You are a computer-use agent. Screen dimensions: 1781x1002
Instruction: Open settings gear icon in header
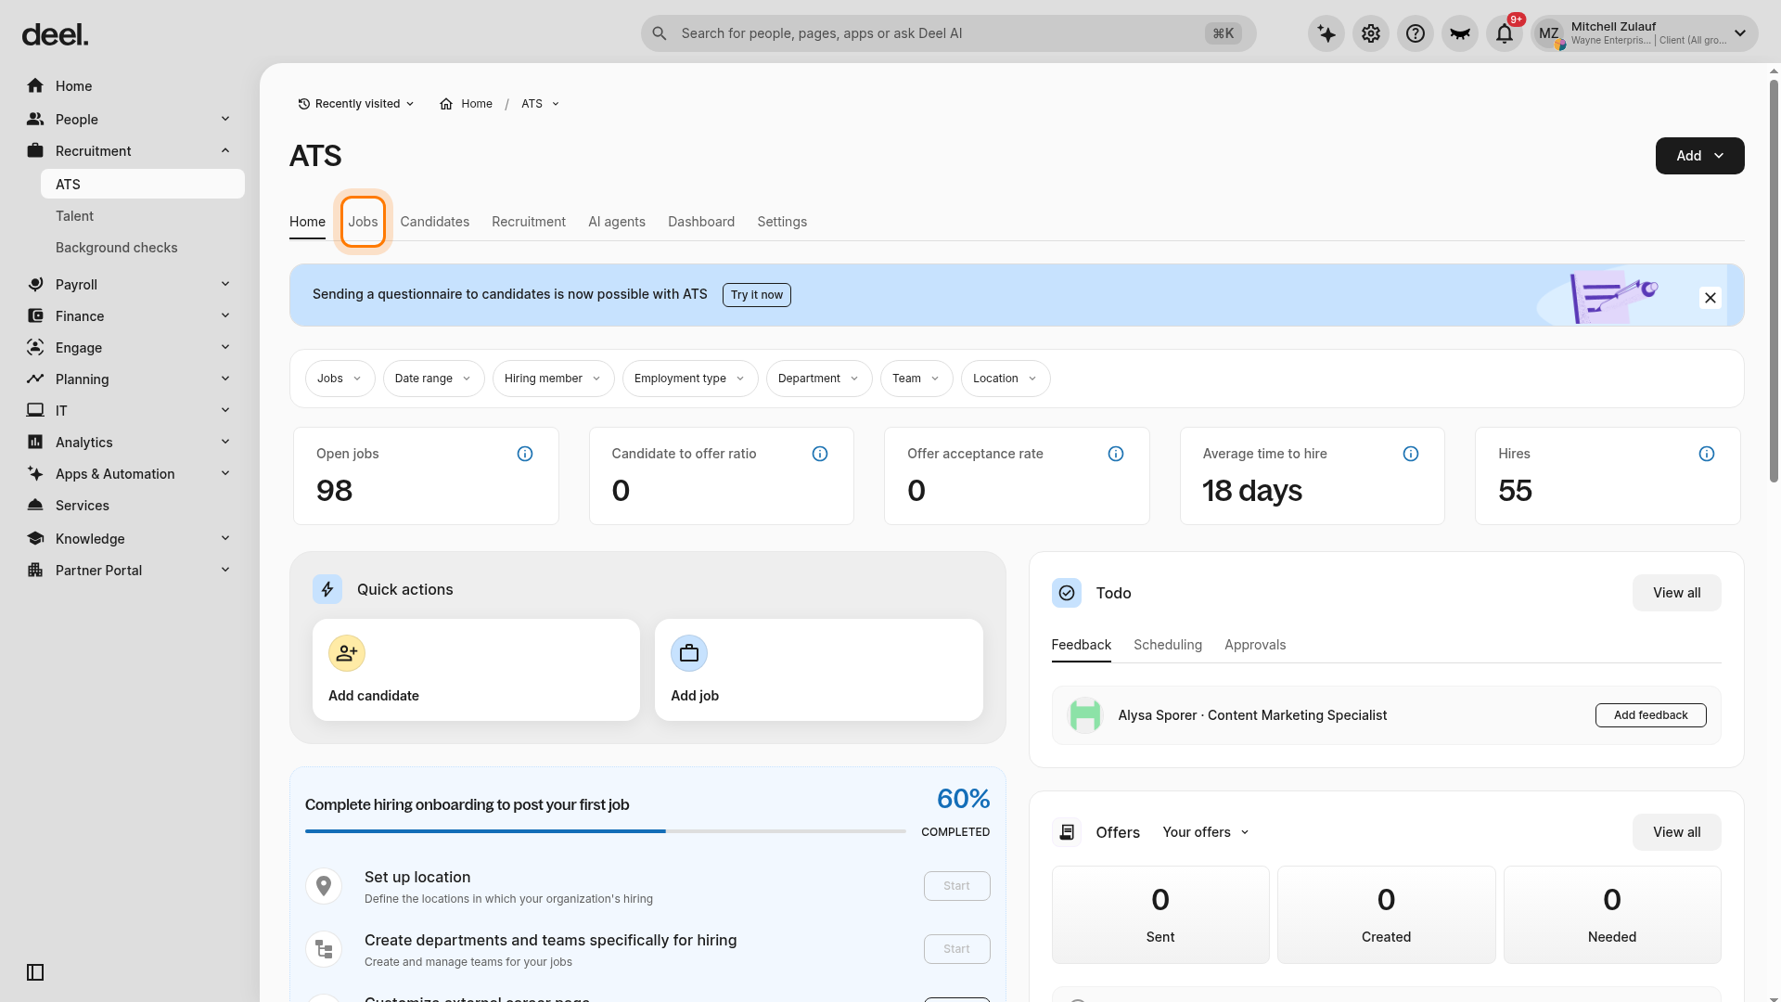pos(1371,33)
